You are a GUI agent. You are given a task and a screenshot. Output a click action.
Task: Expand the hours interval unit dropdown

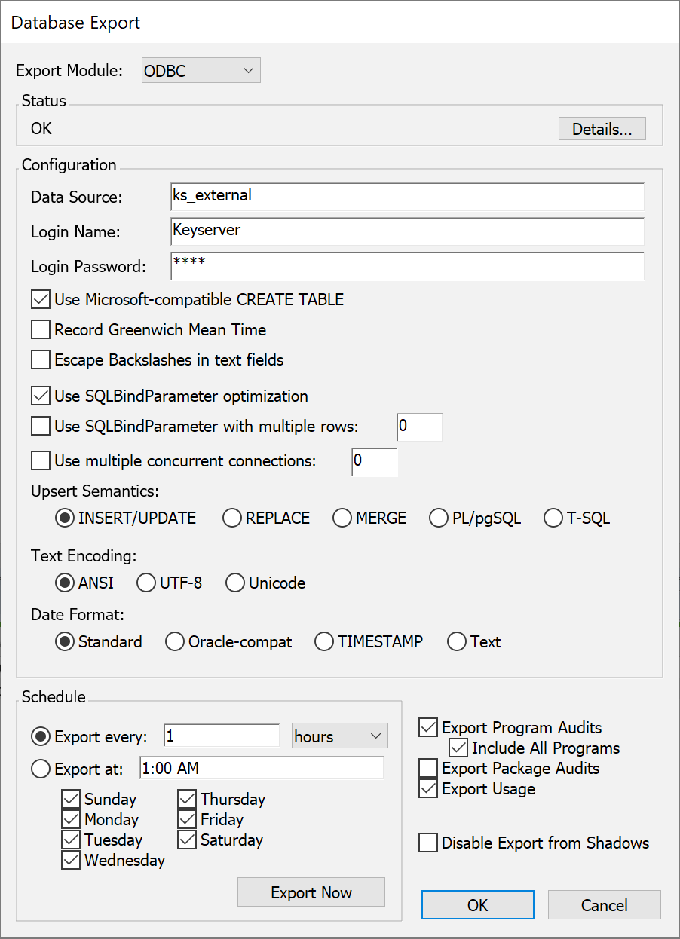pos(339,736)
